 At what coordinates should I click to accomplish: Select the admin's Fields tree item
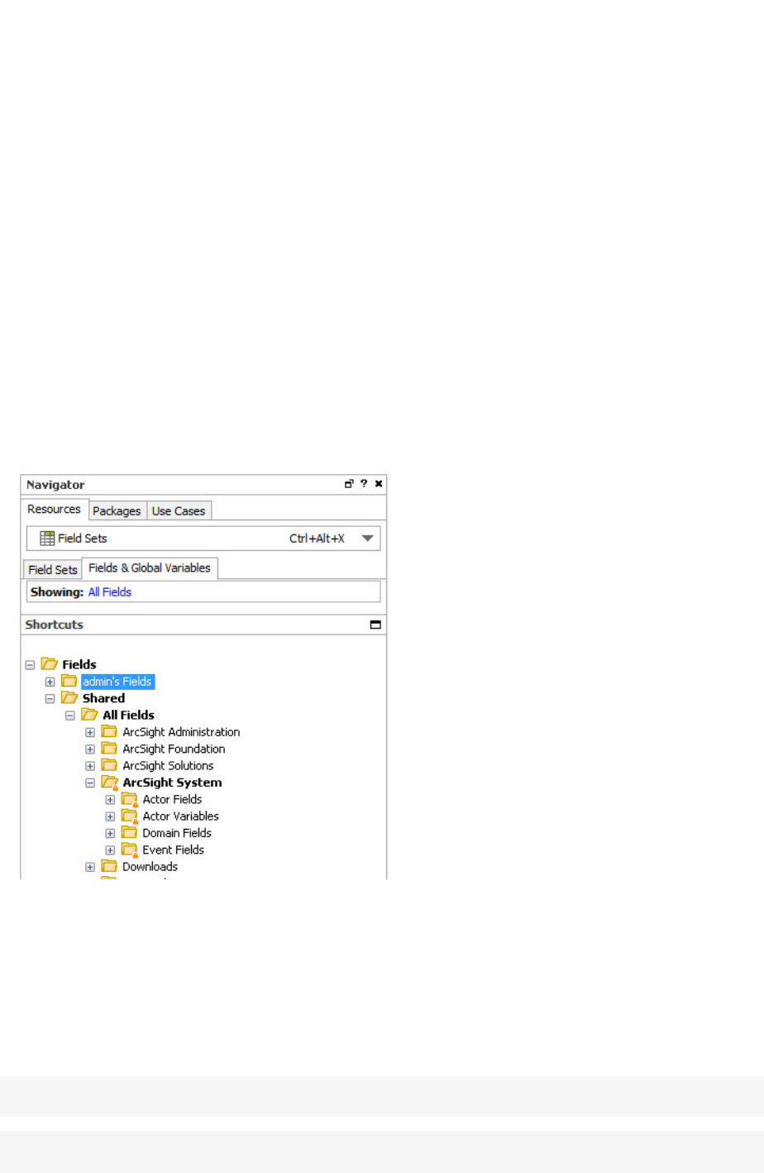[x=117, y=682]
